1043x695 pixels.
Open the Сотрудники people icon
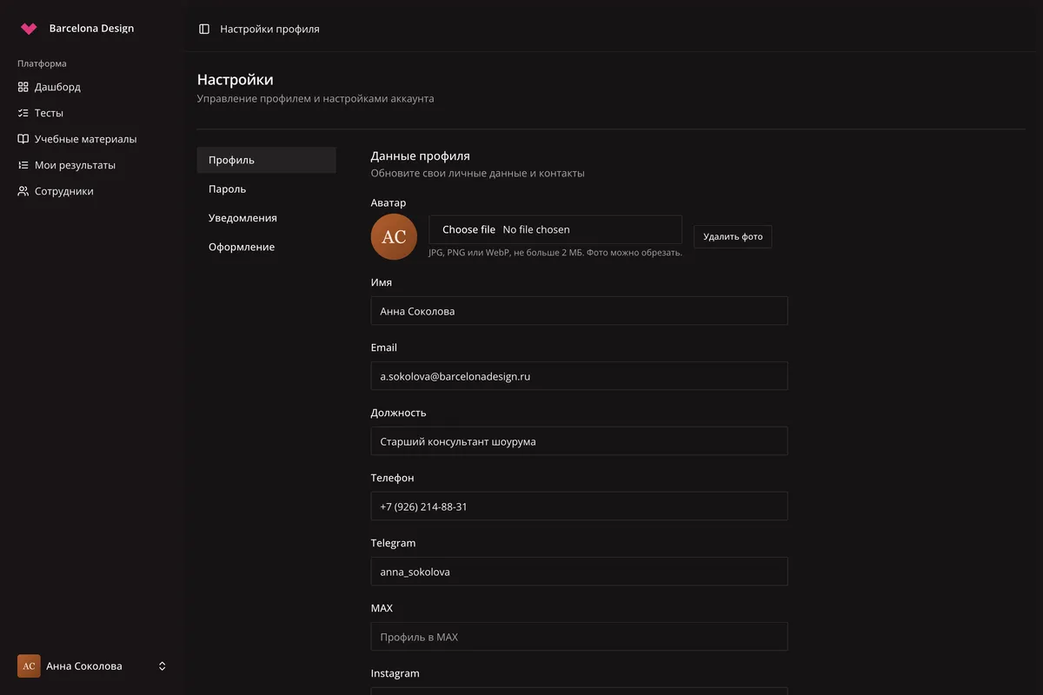point(23,191)
